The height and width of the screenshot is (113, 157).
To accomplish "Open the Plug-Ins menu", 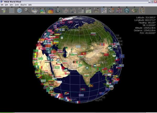I will point(24,5).
